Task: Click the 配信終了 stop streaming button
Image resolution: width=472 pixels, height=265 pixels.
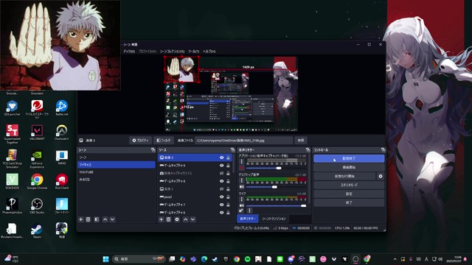Action: [x=349, y=158]
